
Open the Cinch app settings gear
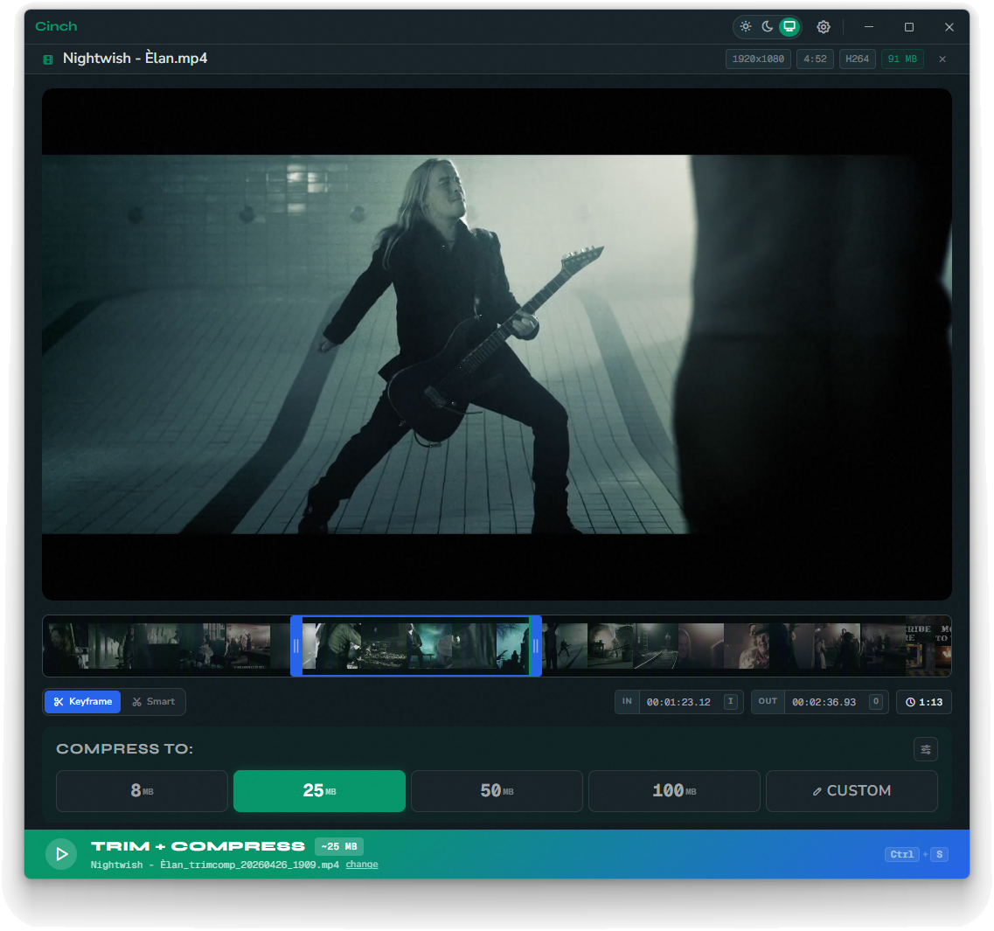tap(823, 26)
